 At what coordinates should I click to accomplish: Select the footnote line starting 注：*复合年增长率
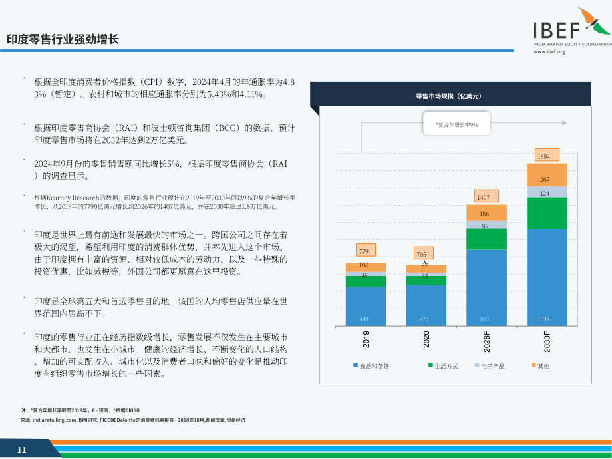[x=80, y=410]
